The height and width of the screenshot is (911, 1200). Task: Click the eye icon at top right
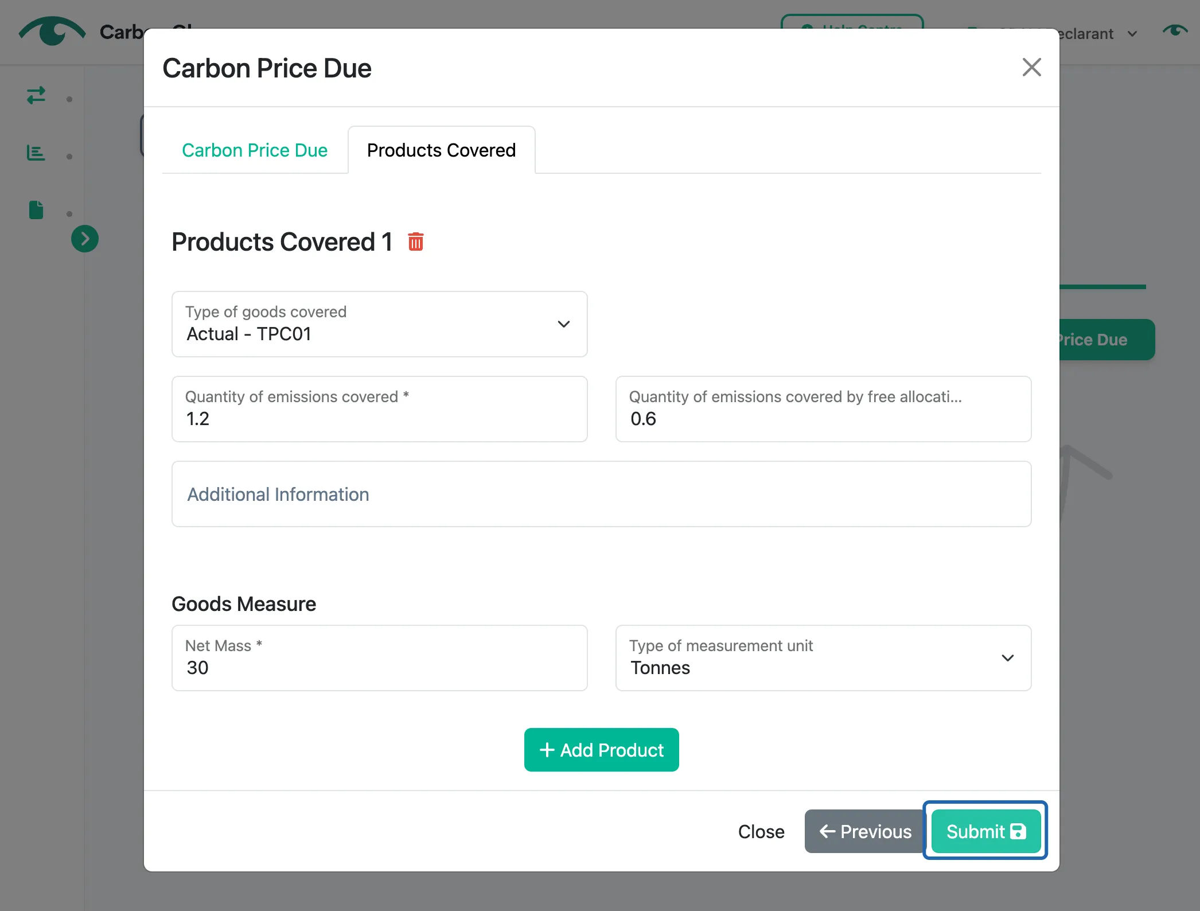coord(1175,30)
